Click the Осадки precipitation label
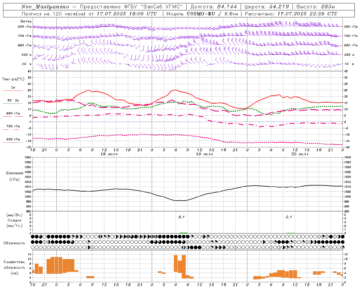Image resolution: width=359 pixels, height=287 pixels. [15, 220]
